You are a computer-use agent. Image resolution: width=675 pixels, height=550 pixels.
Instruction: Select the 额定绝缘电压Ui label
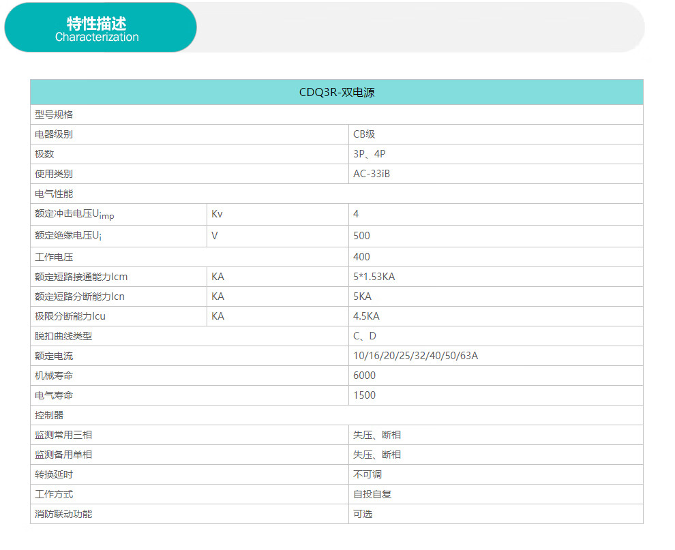[68, 236]
